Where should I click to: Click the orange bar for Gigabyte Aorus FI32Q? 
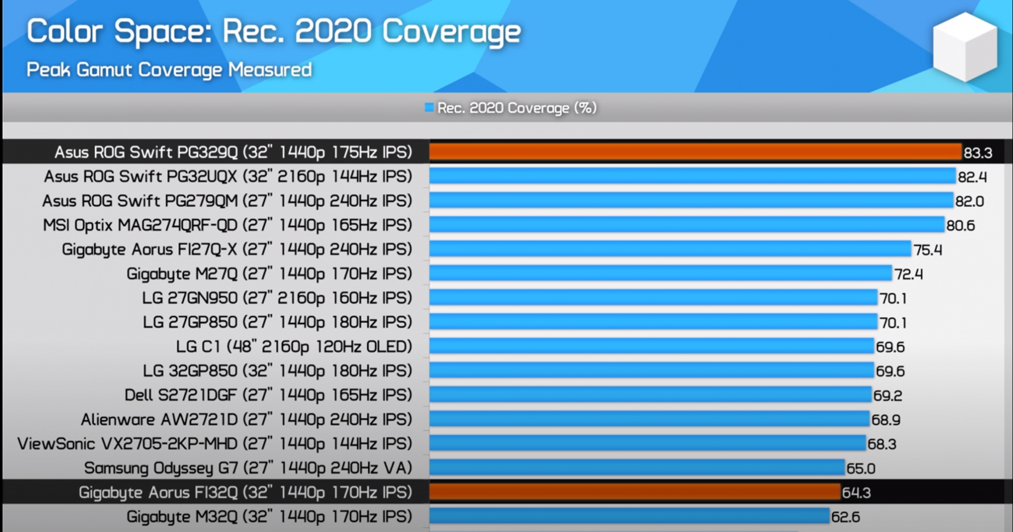pos(635,492)
